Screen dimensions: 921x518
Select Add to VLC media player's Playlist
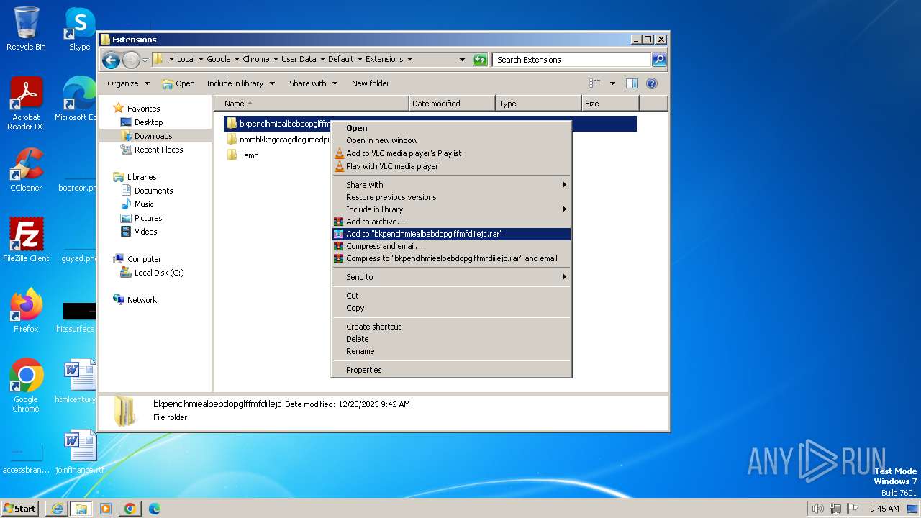point(451,153)
